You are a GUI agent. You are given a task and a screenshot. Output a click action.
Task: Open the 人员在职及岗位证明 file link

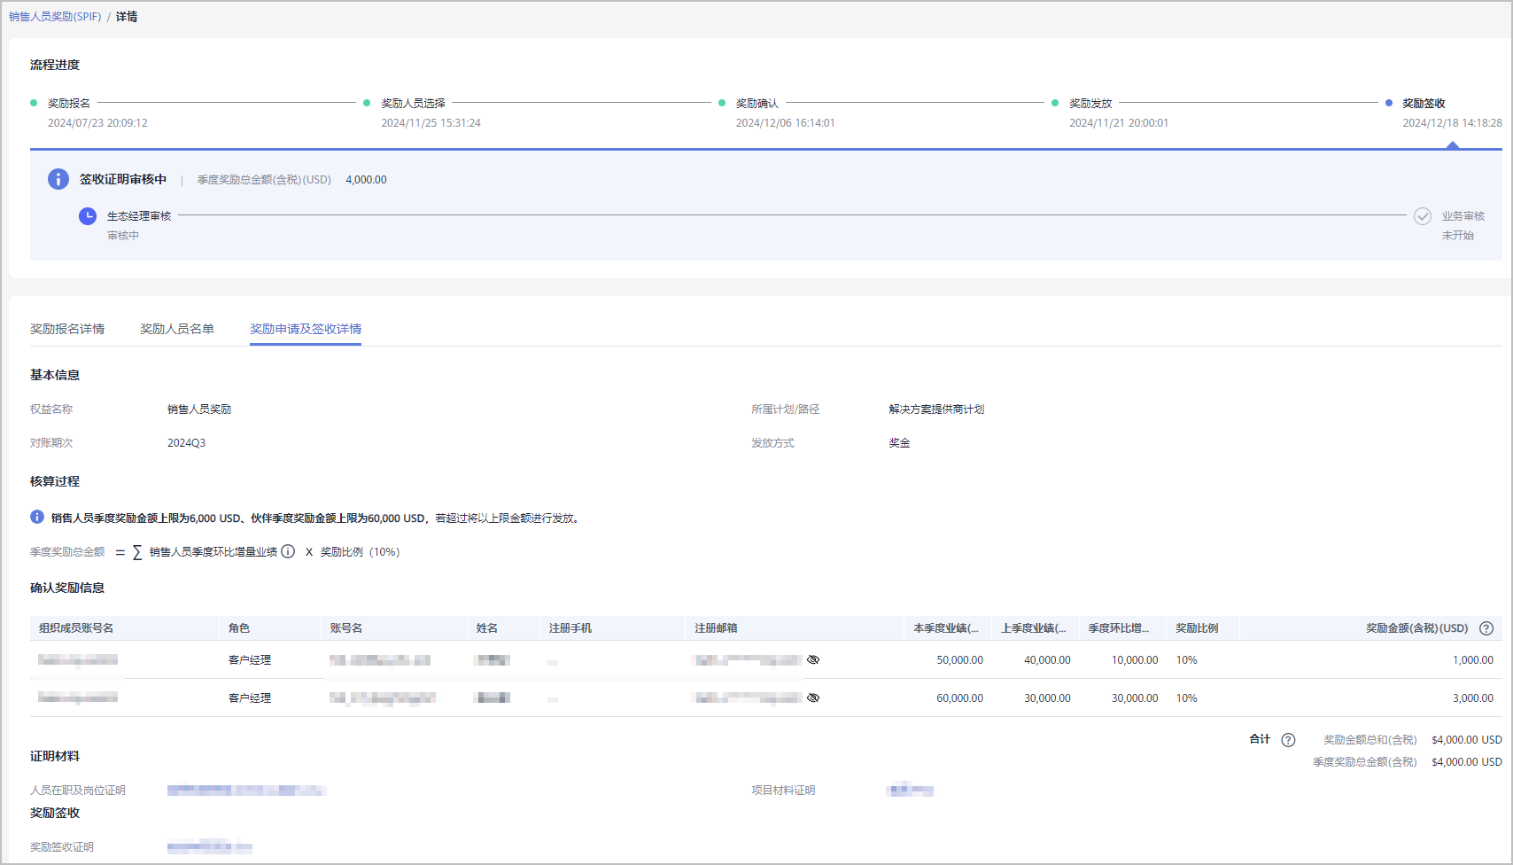[x=246, y=790]
